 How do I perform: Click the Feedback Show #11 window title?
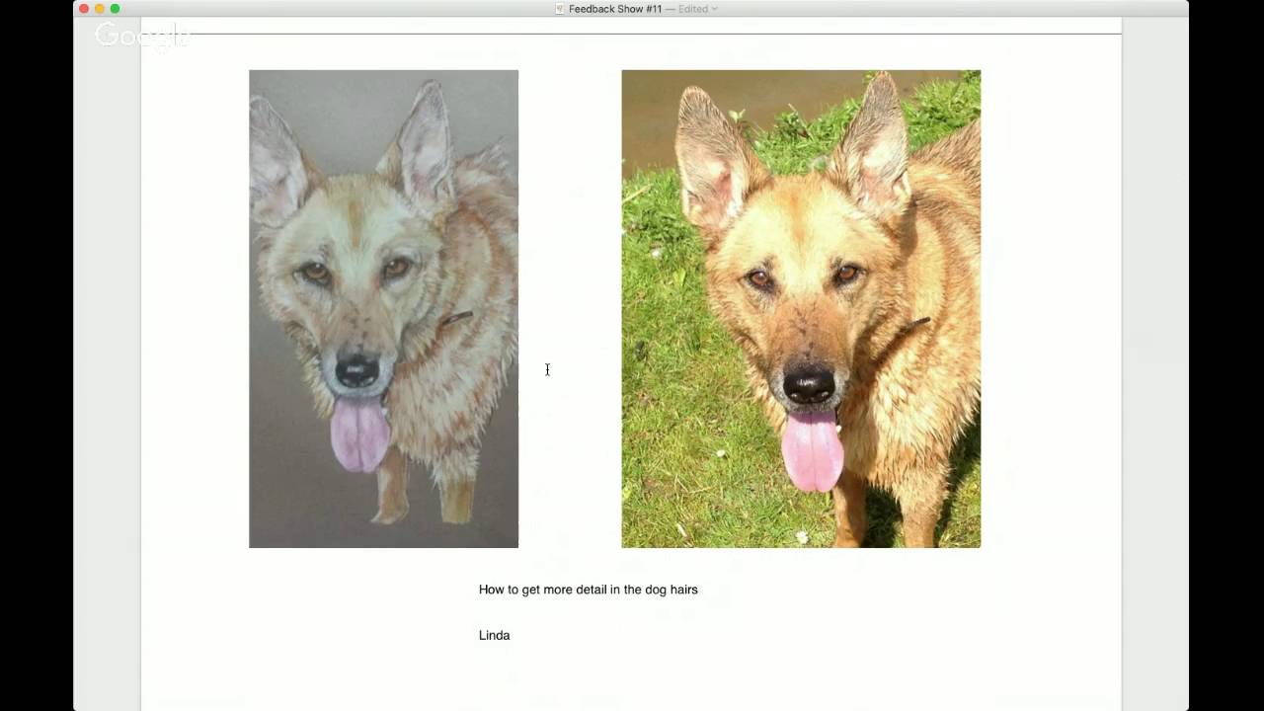[x=615, y=9]
